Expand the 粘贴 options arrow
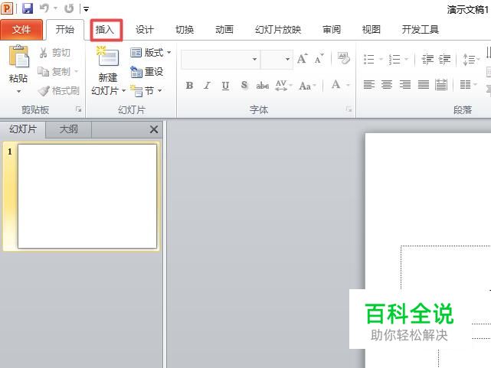The height and width of the screenshot is (368, 491). pyautogui.click(x=18, y=92)
